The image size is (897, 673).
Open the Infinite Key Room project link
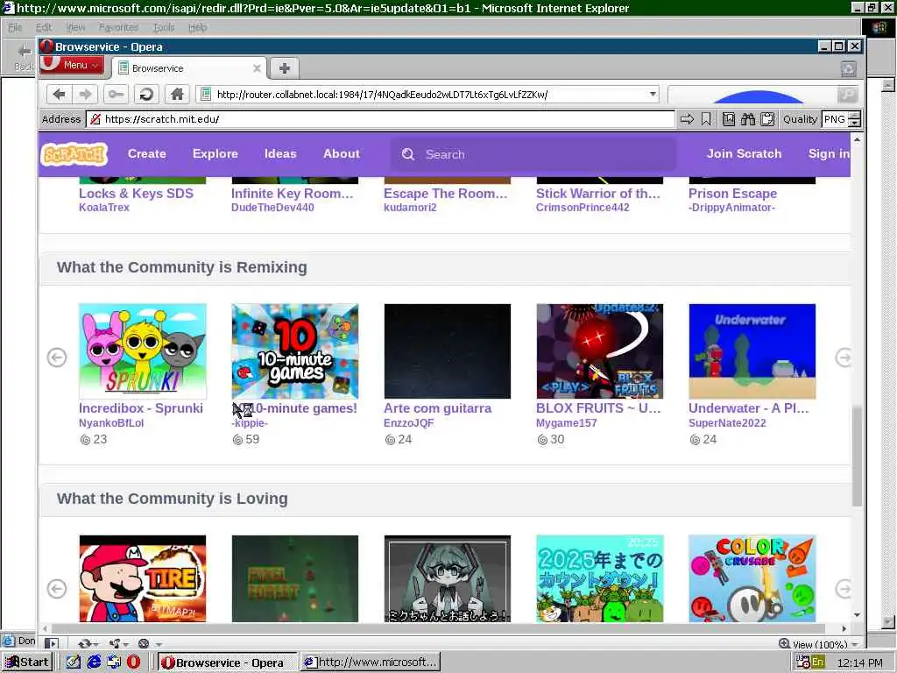coord(293,194)
